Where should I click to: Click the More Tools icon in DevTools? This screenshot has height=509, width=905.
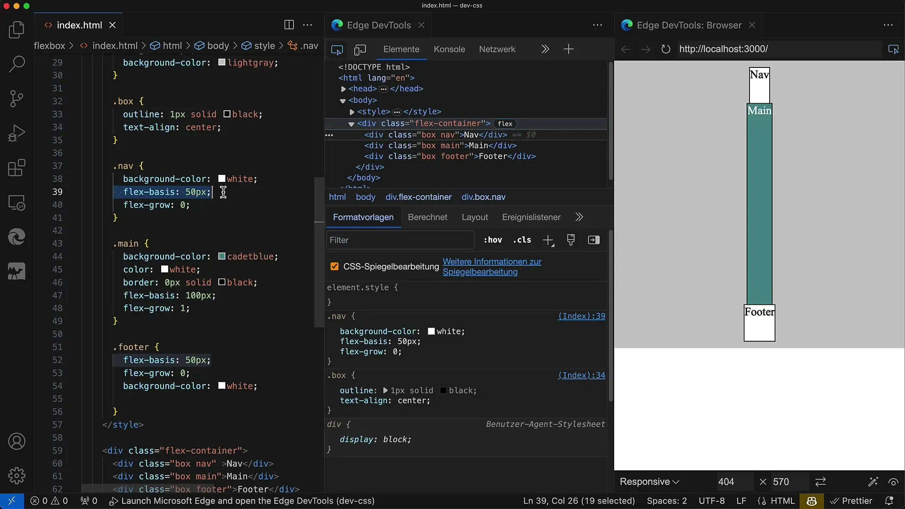tap(568, 49)
